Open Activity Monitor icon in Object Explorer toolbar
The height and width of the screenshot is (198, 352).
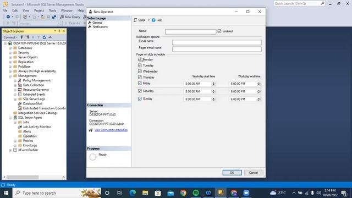[50, 37]
